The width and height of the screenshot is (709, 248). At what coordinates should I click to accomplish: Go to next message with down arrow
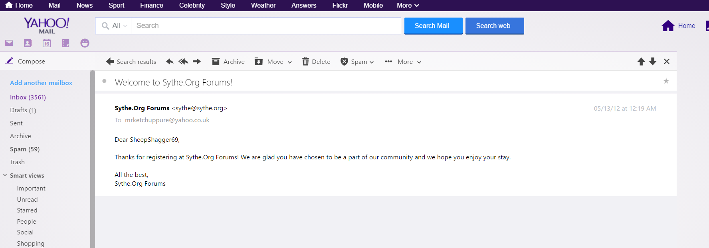click(653, 62)
